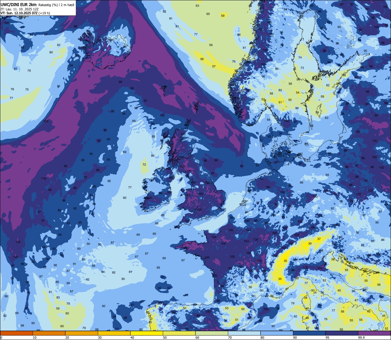Click the dark orange 0–10 legend swatch
This screenshot has width=391, height=340.
pos(16,333)
